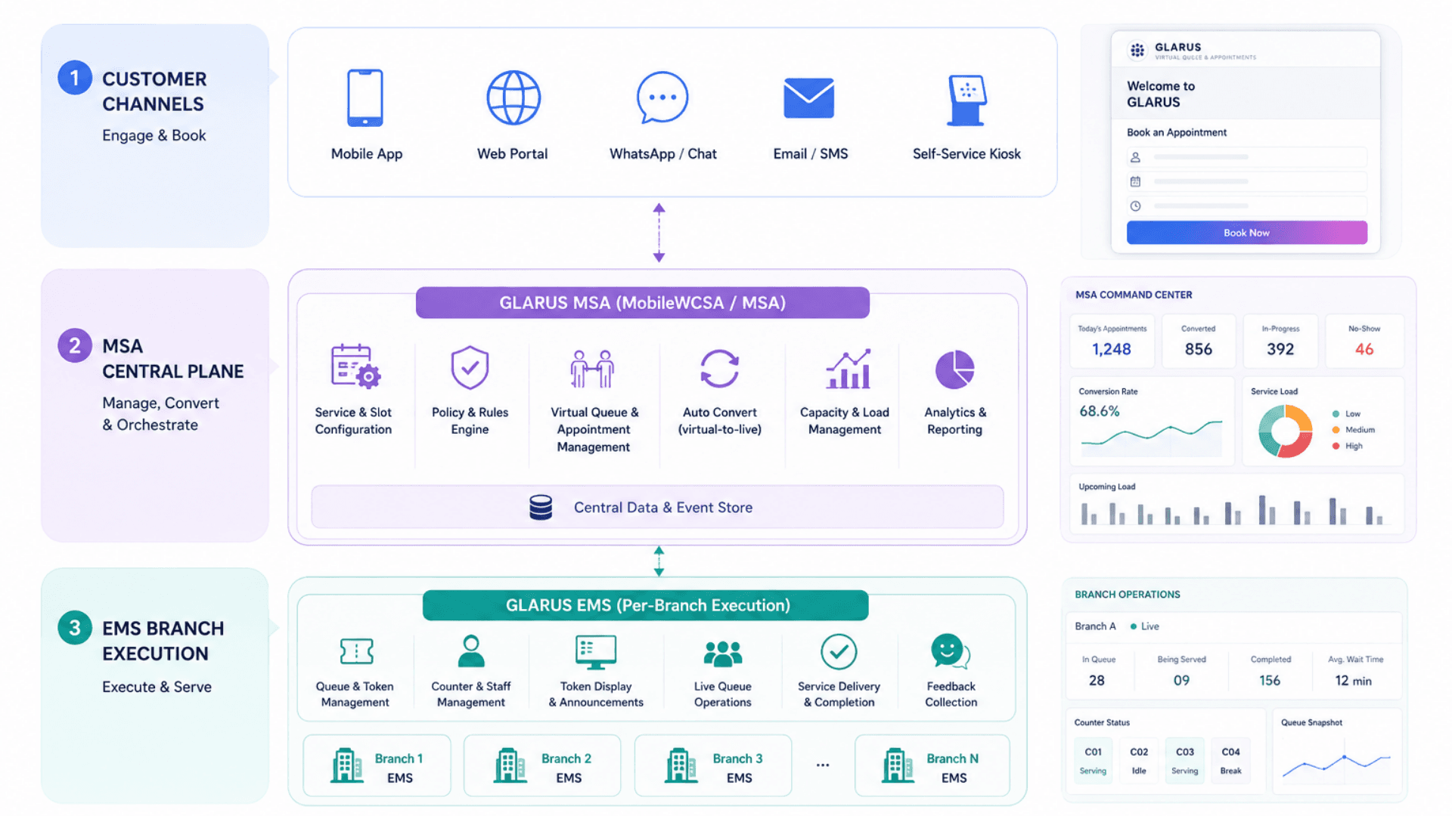Click the Email / SMS envelope icon
The width and height of the screenshot is (1452, 816).
point(809,98)
